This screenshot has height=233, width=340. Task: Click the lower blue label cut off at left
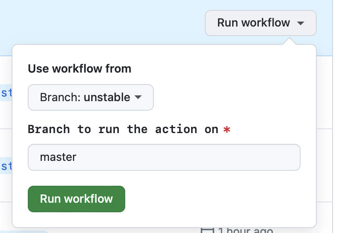6,166
